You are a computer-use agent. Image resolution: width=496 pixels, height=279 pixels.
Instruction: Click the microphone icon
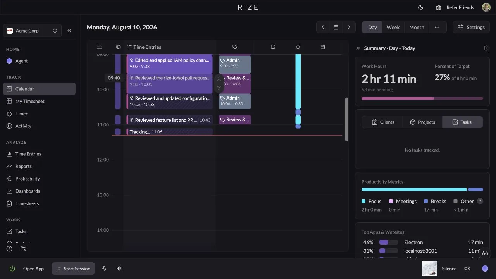pyautogui.click(x=104, y=269)
